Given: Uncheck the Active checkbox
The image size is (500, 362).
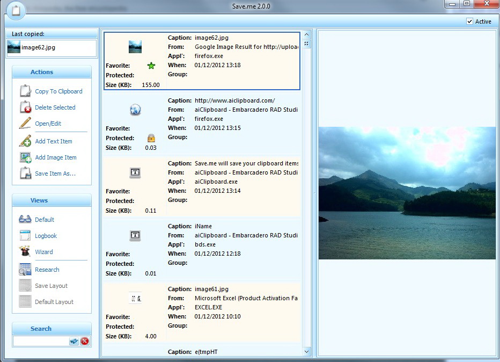Looking at the screenshot, I should (x=470, y=21).
